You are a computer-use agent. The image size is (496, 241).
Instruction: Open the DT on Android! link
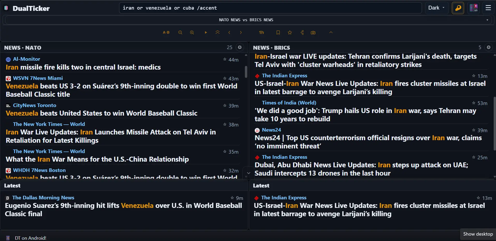pos(31,238)
